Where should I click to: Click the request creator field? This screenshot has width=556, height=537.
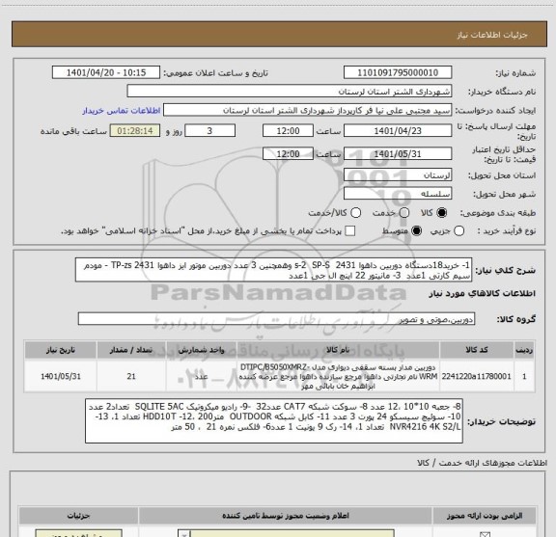tap(307, 111)
